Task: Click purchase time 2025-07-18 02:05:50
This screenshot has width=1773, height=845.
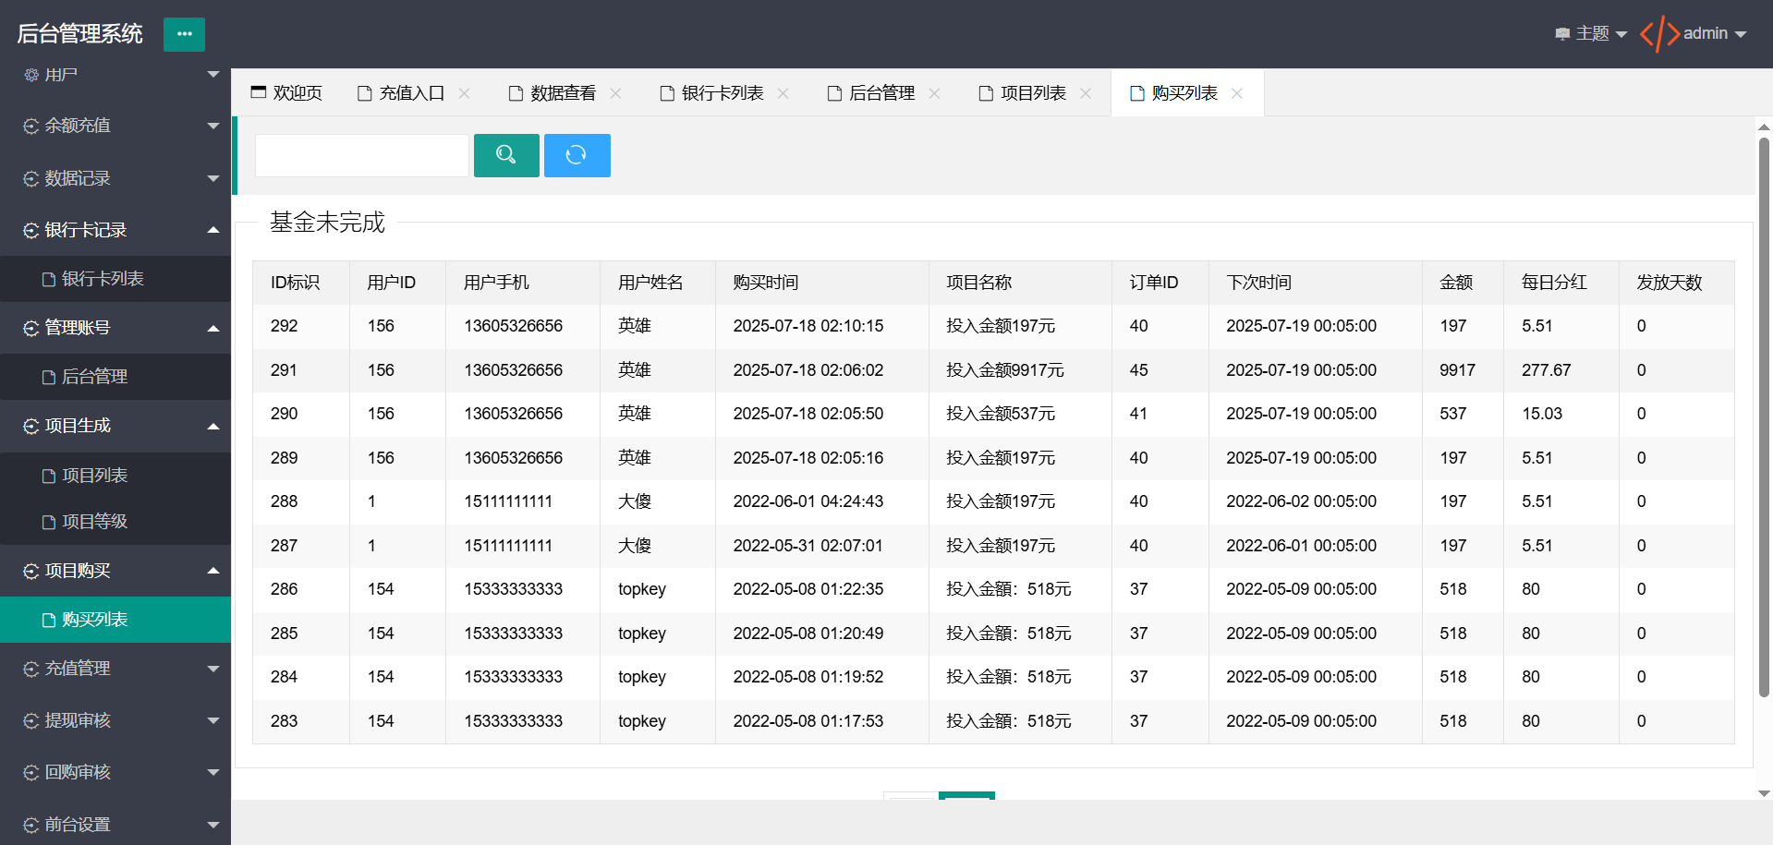Action: [x=808, y=414]
